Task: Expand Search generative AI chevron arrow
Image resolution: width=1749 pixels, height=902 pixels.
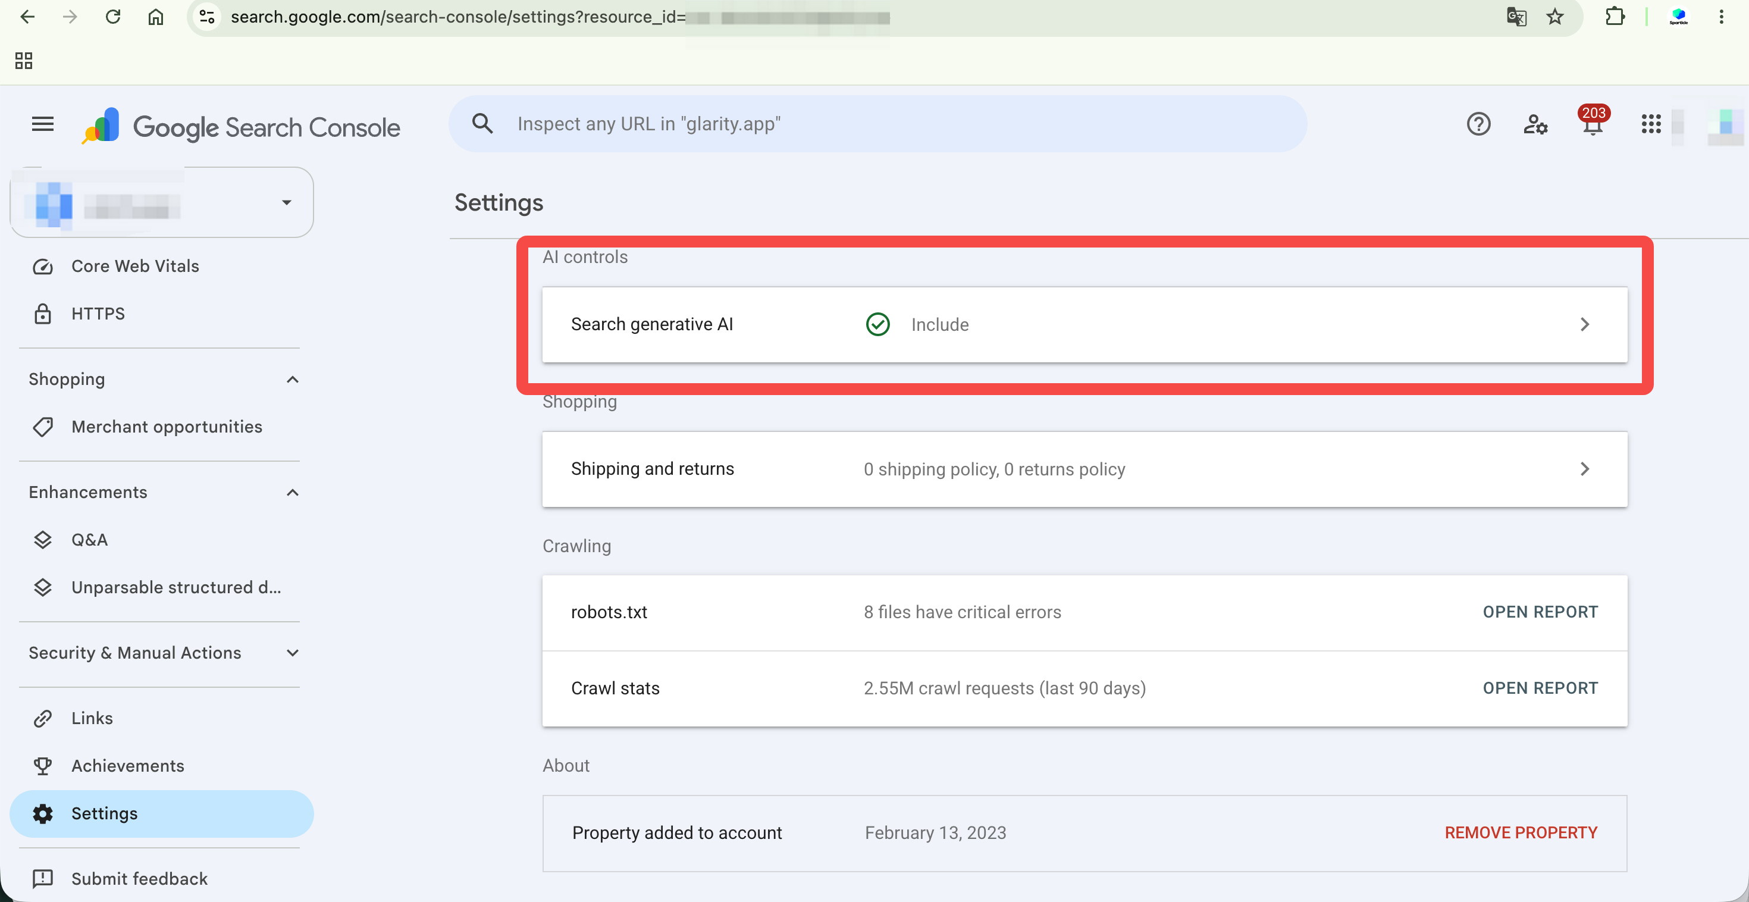Action: pyautogui.click(x=1584, y=325)
